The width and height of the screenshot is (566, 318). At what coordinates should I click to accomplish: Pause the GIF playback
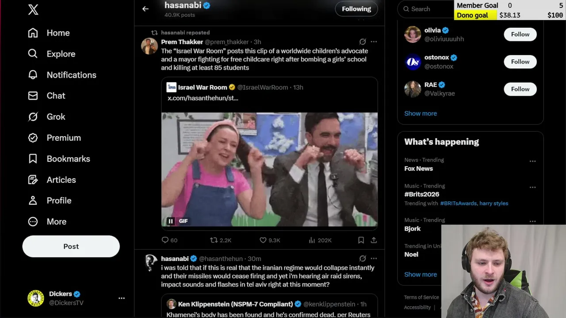170,221
